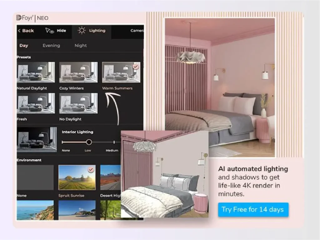Image resolution: width=320 pixels, height=240 pixels.
Task: Click the Environment section heading
Action: [29, 160]
